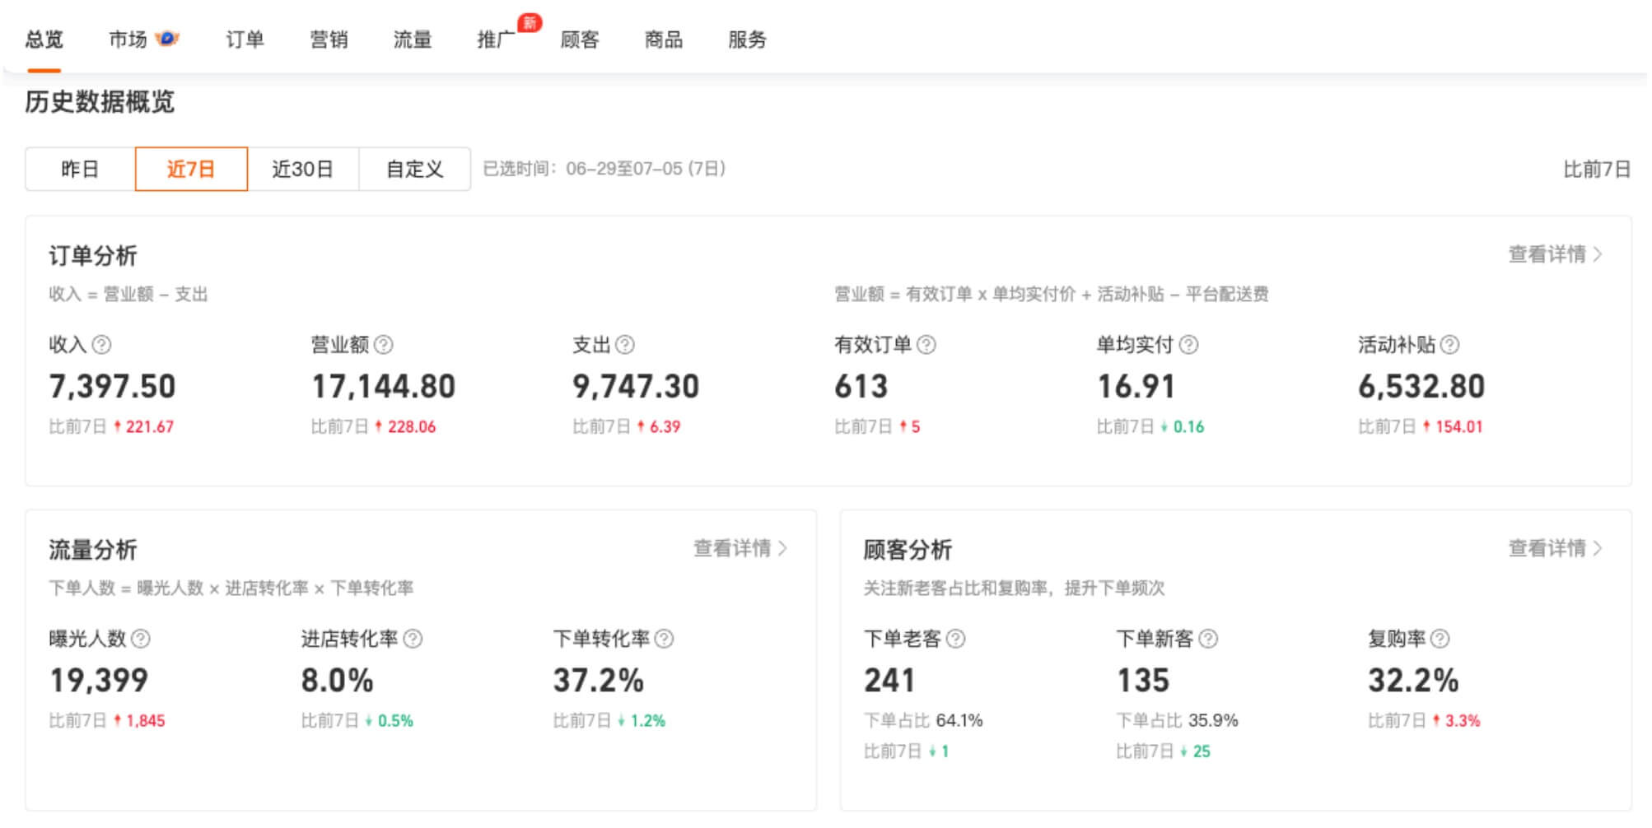
Task: Click the help icon next to 营业额
Action: (384, 345)
